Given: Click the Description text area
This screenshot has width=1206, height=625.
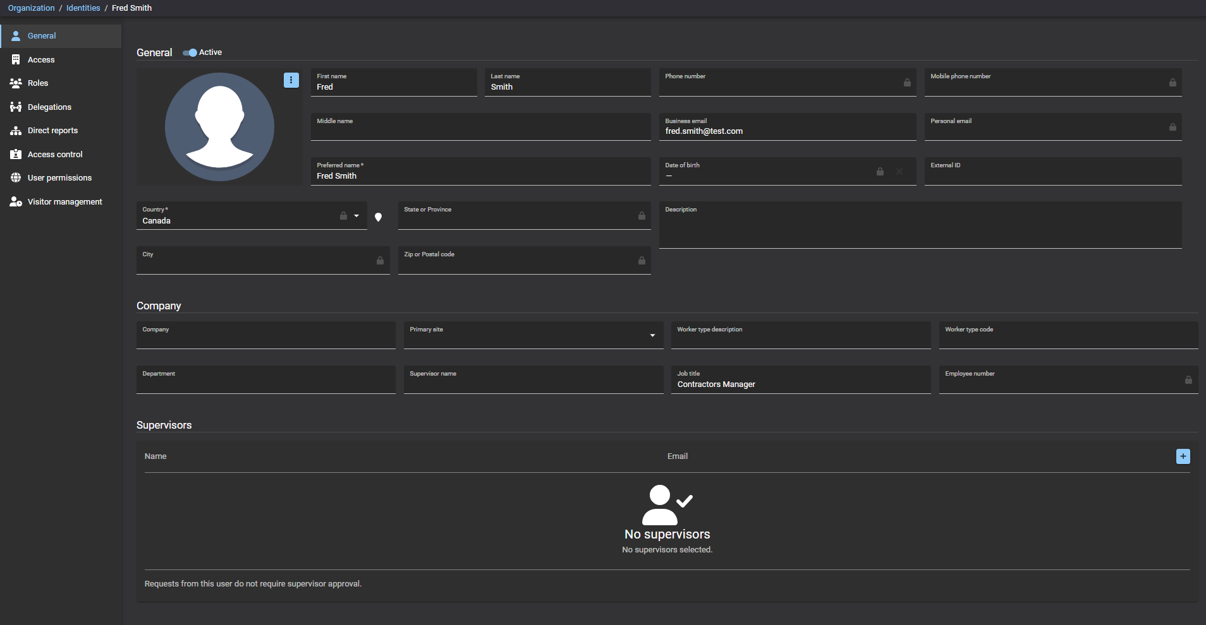Looking at the screenshot, I should point(920,225).
